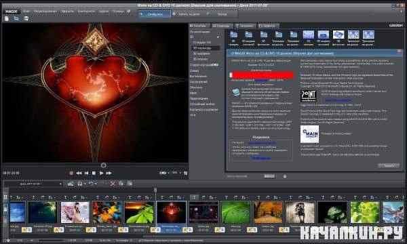Open dropdown arrow beside the undo icon

[96, 184]
